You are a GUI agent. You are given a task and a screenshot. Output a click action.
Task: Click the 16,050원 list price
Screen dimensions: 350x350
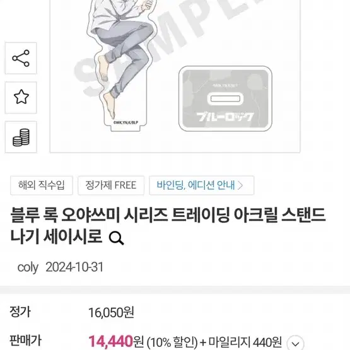pyautogui.click(x=112, y=313)
